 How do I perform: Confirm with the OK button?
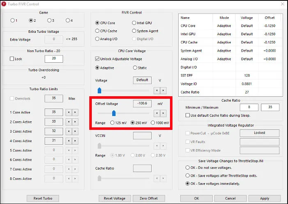pyautogui.click(x=196, y=198)
